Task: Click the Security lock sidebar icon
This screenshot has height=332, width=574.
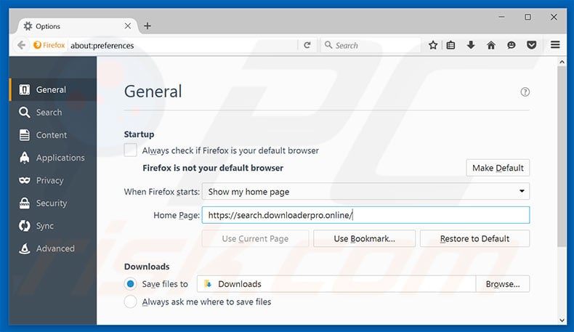Action: 25,203
